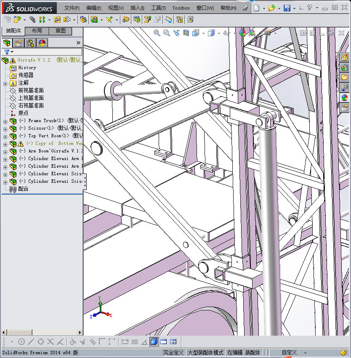Open the Appearances color ball in task pane

[x=345, y=98]
